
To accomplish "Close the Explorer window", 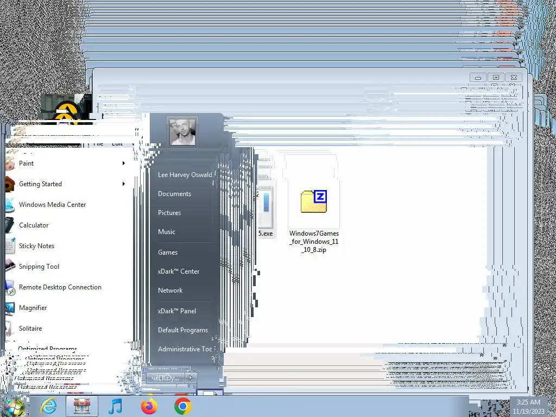I will [x=514, y=78].
